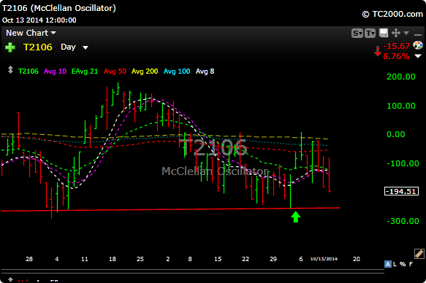Toggle the F scale button

(411, 264)
